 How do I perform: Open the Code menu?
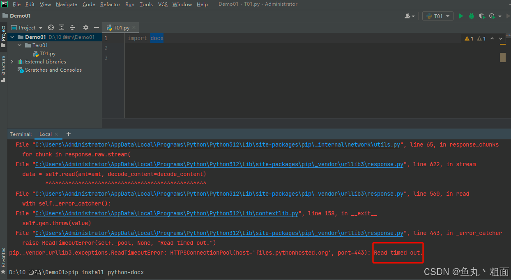coord(89,4)
